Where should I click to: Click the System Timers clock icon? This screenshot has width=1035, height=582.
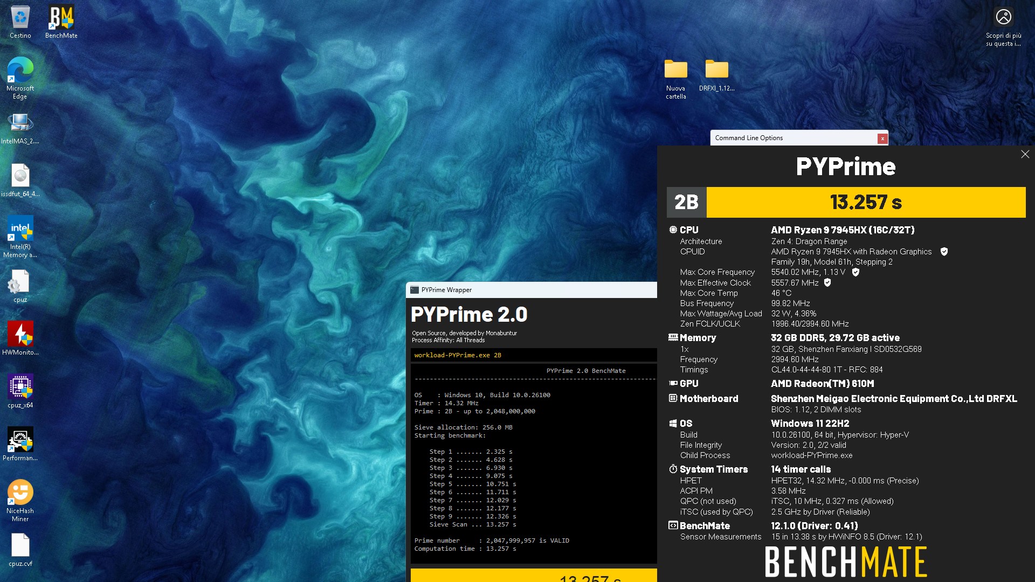point(673,469)
